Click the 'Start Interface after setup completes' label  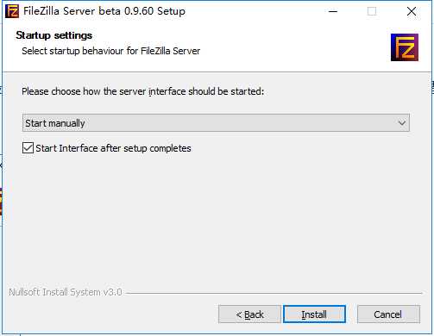[113, 148]
